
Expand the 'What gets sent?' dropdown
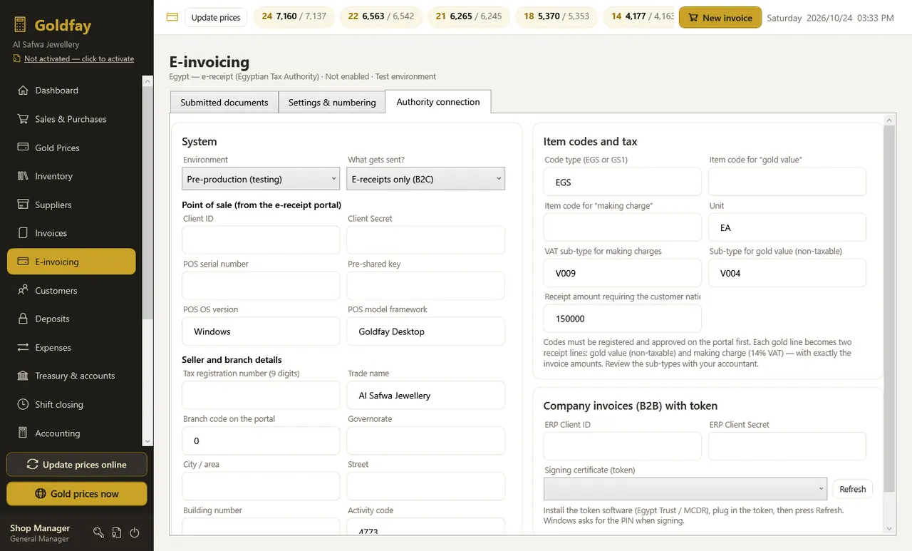[426, 179]
